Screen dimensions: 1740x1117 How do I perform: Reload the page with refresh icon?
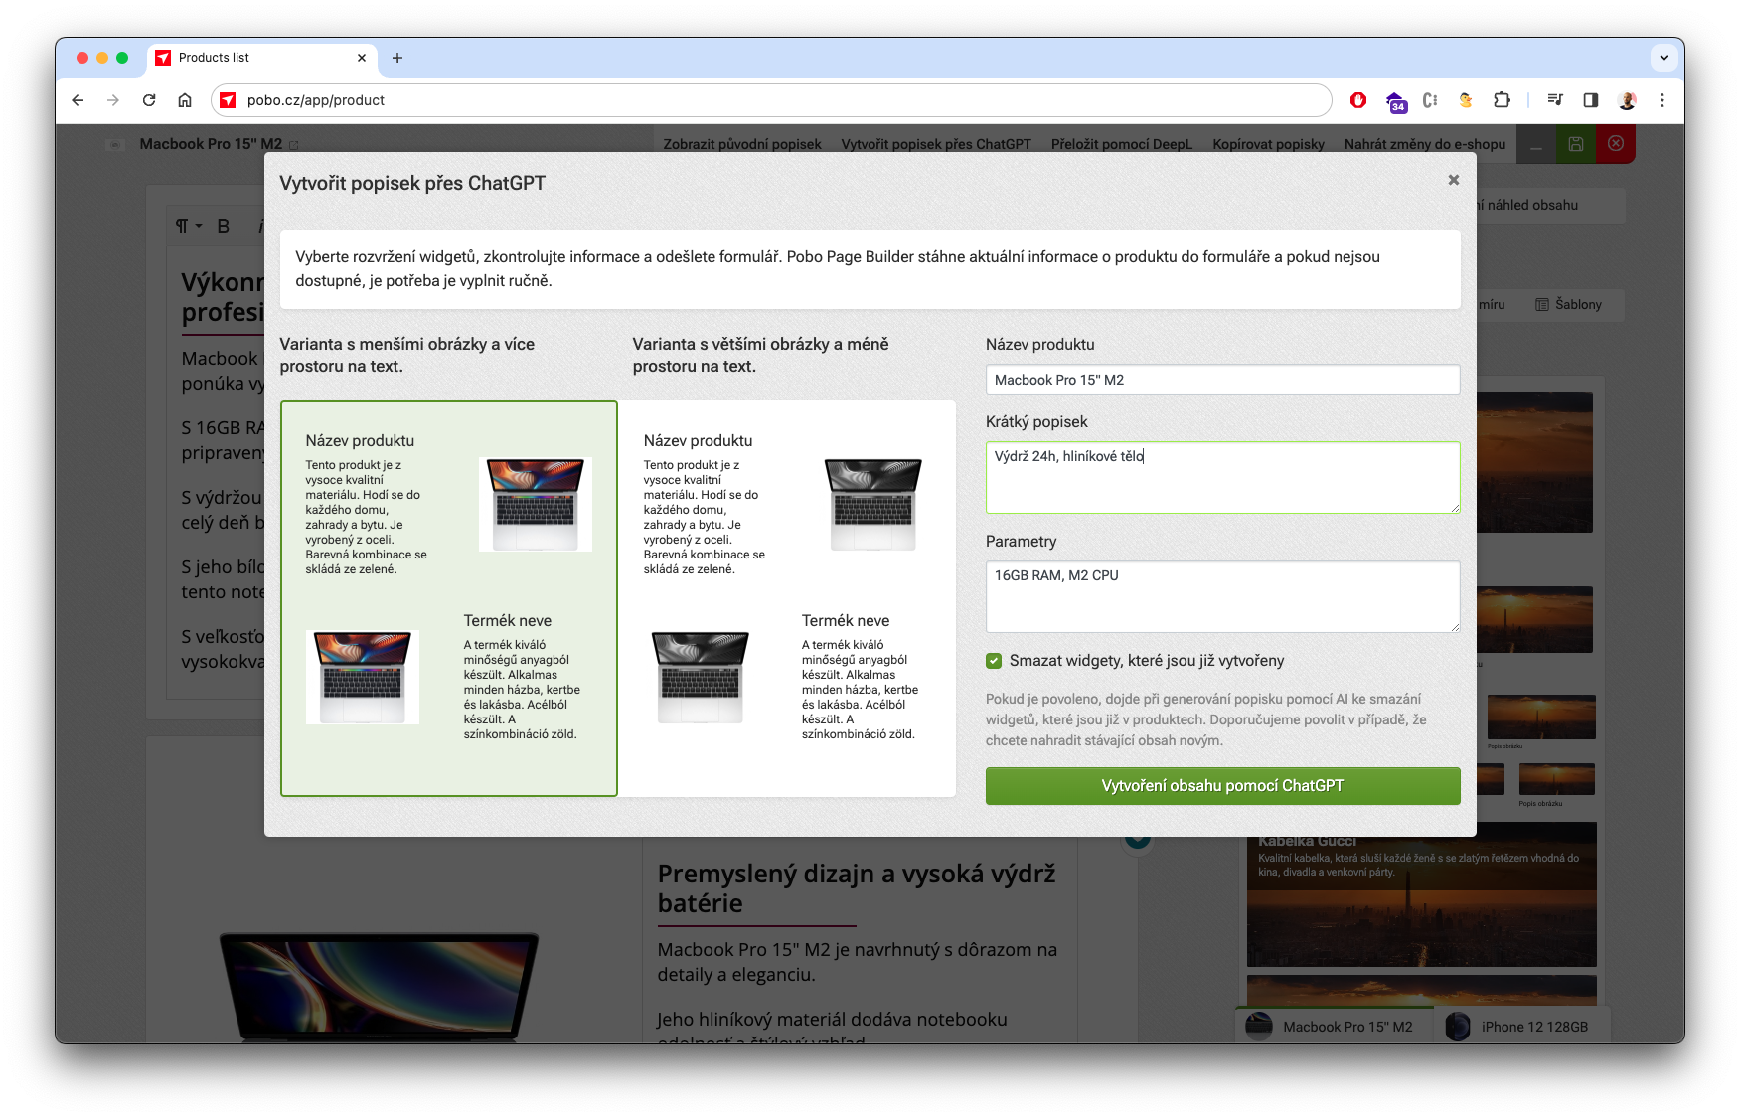point(149,100)
